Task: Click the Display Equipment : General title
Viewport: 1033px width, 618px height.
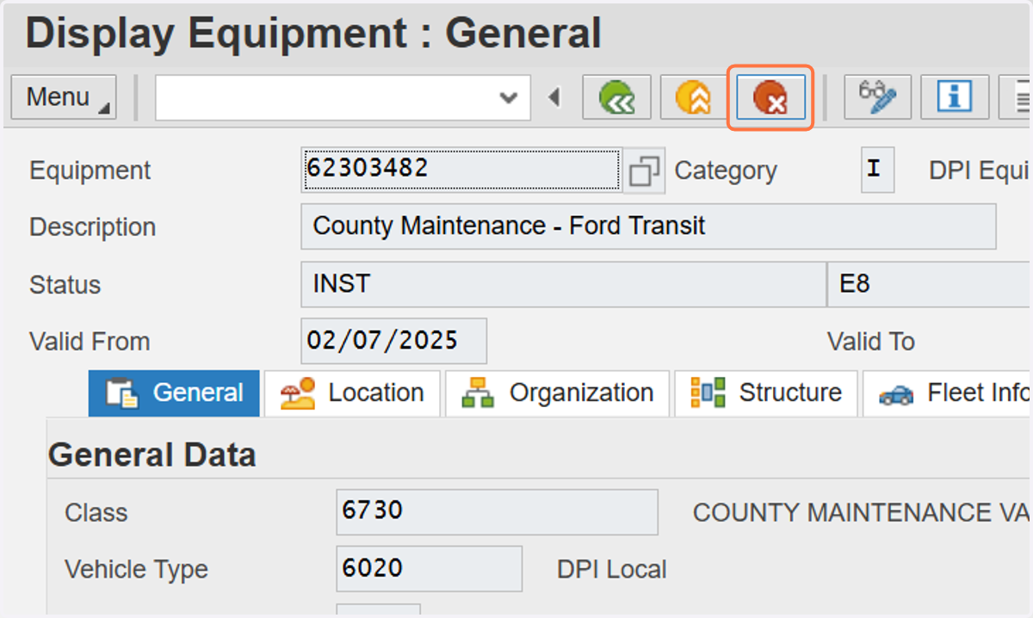Action: (x=313, y=34)
